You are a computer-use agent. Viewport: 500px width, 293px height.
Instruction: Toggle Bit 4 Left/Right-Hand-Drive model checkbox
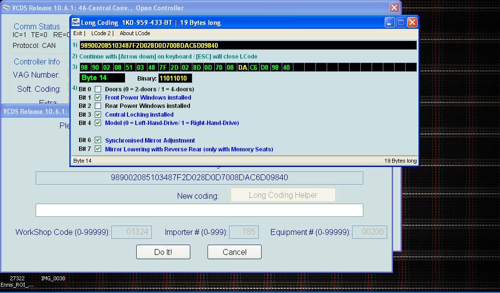tap(98, 123)
